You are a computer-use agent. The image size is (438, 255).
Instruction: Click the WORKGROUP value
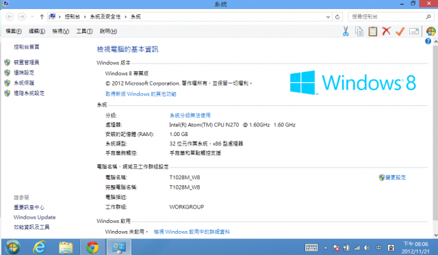pos(187,207)
